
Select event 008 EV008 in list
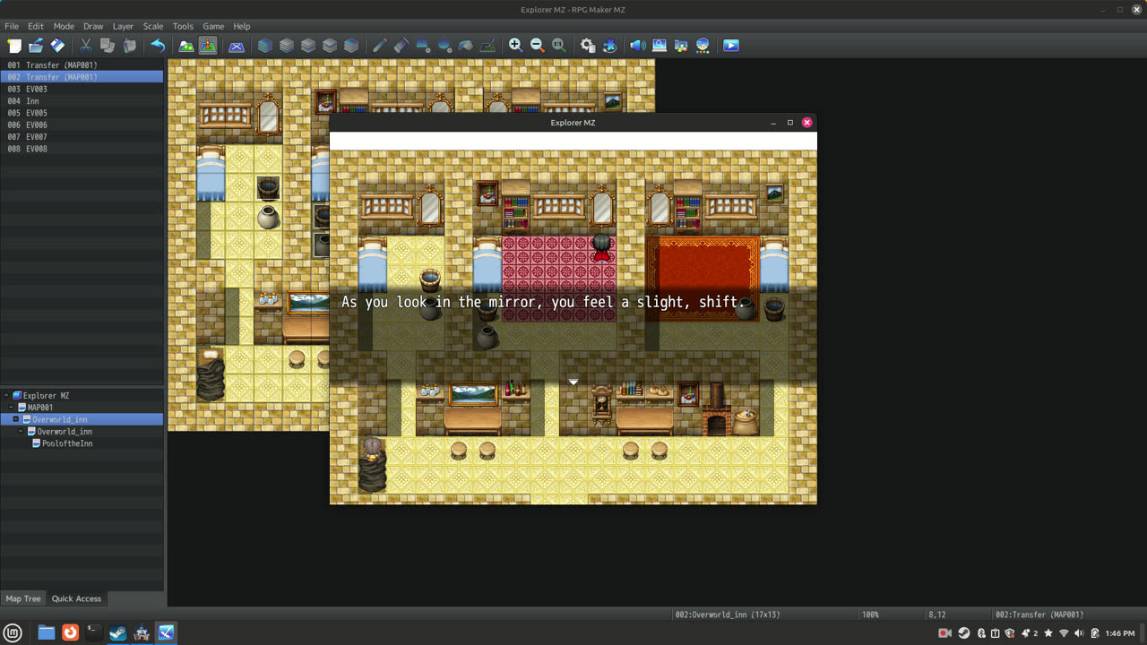point(82,149)
